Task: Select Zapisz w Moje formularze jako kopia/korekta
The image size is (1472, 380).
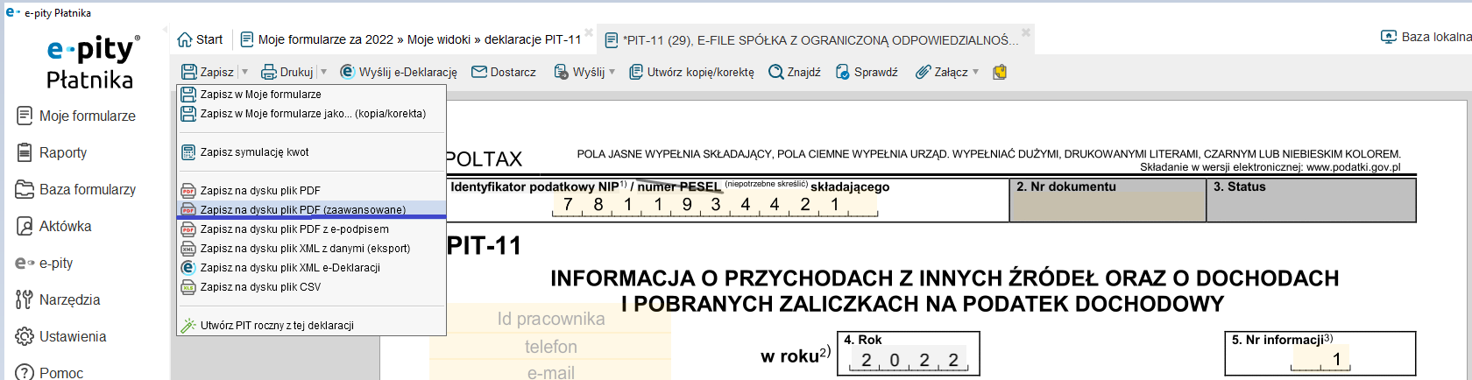Action: (x=311, y=114)
